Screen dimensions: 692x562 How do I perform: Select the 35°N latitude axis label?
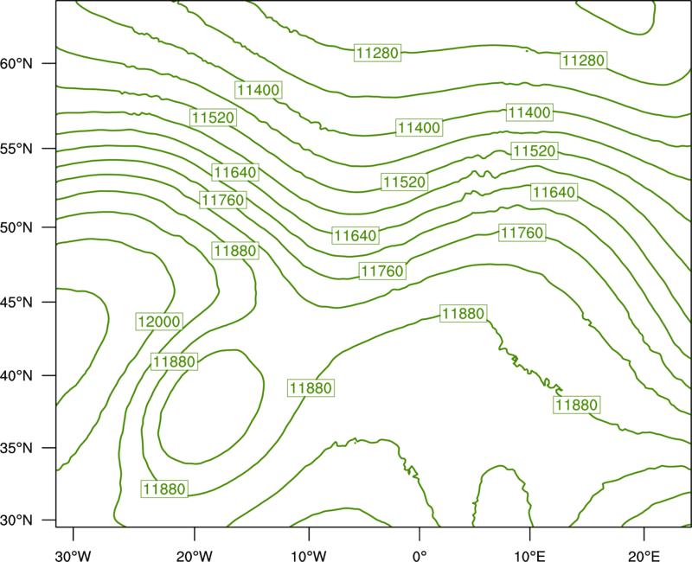tap(16, 448)
